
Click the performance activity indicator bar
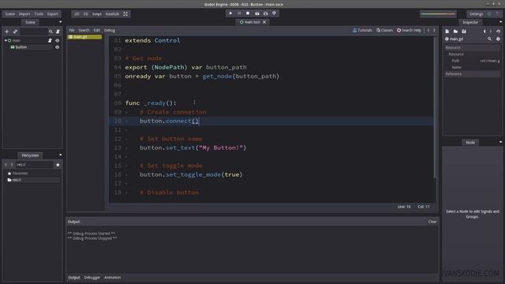tap(439, 14)
